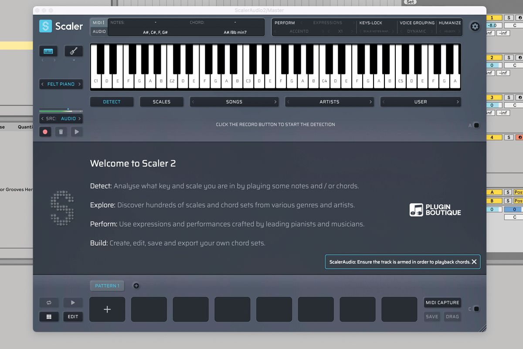Switch to the guitar fretboard view

point(73,51)
